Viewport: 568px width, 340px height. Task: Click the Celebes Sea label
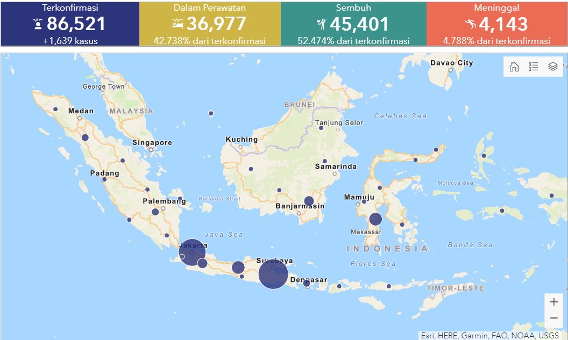[x=400, y=116]
